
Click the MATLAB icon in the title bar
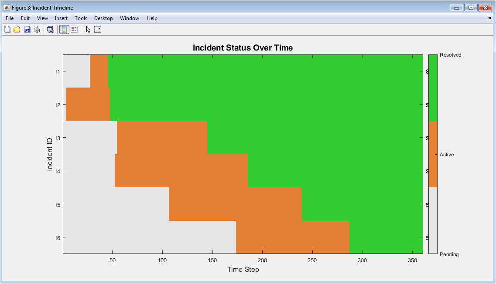(x=7, y=8)
